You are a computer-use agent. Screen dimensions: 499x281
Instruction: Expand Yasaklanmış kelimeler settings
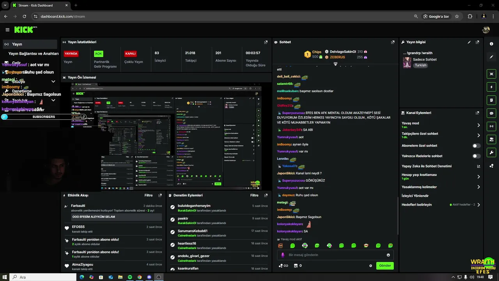pos(479,187)
